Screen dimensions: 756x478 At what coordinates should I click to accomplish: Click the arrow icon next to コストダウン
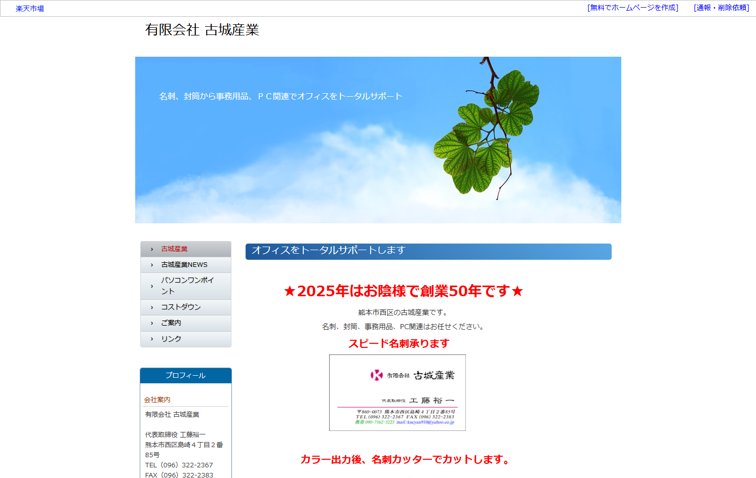click(151, 307)
